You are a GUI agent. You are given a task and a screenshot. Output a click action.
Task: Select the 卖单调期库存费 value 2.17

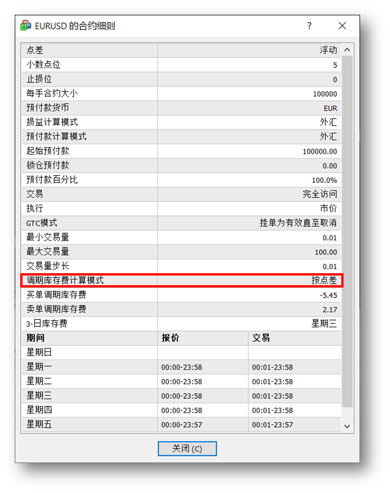(331, 309)
